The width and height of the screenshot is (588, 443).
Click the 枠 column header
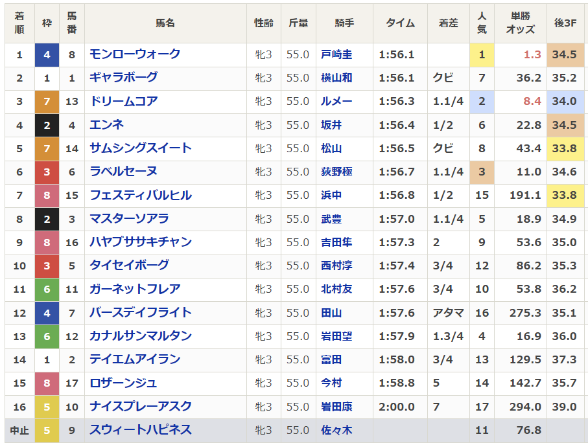click(47, 23)
